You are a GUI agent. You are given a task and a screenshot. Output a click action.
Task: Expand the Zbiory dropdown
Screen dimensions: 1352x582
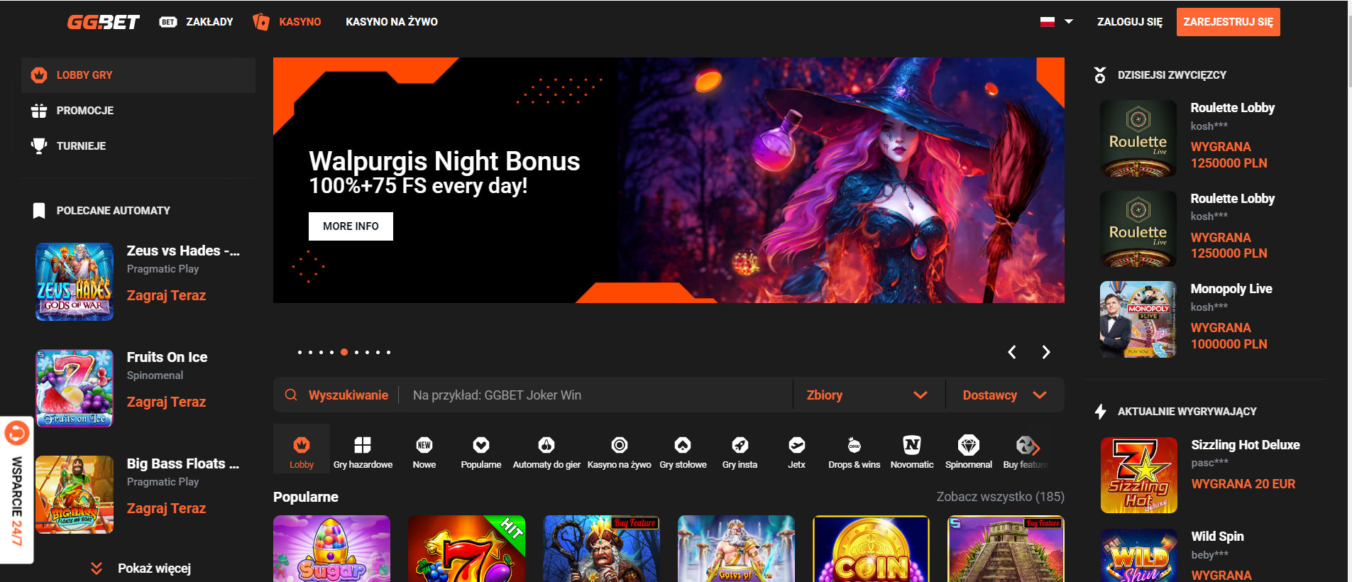[x=867, y=395]
